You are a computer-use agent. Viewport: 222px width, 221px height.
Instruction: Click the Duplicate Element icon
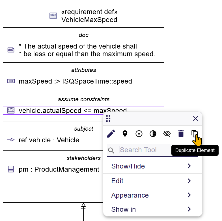(x=195, y=134)
